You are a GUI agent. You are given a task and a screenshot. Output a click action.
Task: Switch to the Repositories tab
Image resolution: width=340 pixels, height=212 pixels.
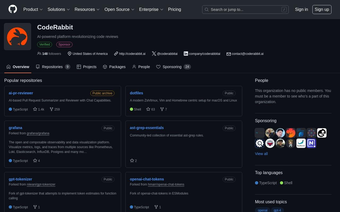coord(53,67)
